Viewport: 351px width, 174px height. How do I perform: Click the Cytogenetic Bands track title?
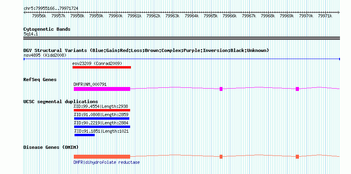point(47,29)
